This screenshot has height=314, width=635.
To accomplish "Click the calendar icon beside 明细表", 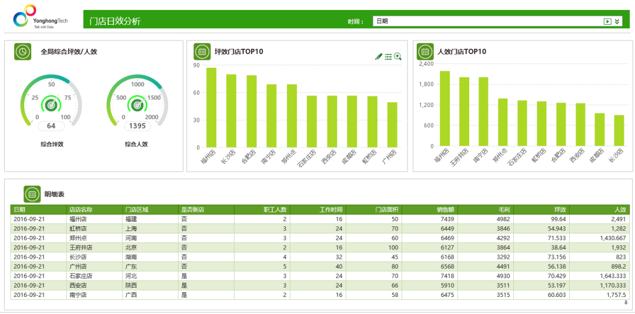I will click(x=32, y=194).
